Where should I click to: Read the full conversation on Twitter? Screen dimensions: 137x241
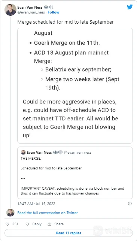(48, 213)
